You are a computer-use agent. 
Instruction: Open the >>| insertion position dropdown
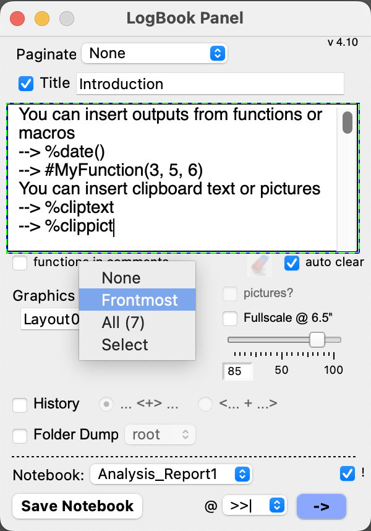click(255, 506)
